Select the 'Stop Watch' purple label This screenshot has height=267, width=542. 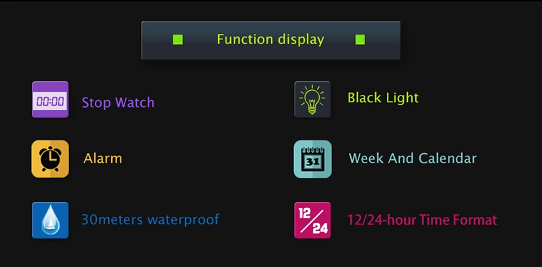[118, 102]
